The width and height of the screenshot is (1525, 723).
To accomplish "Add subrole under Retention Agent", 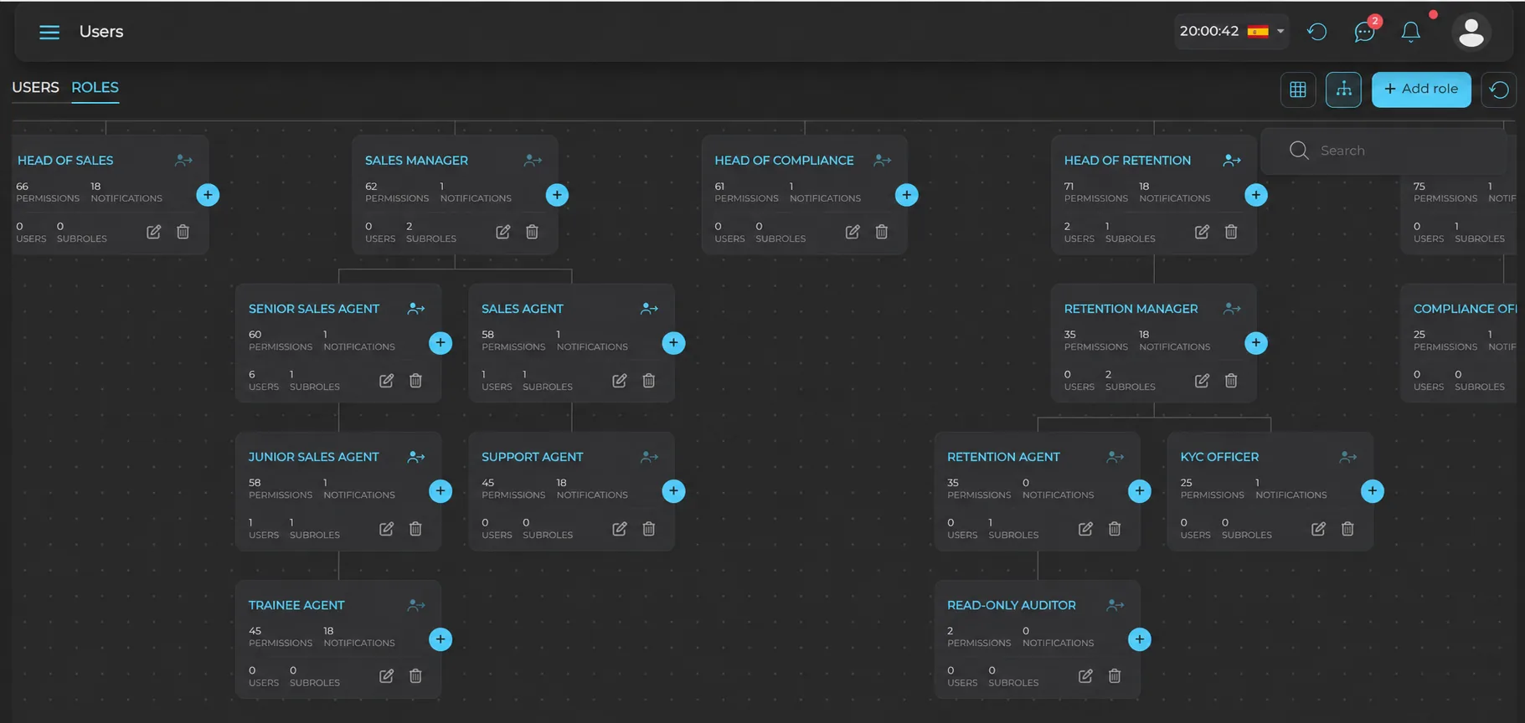I will click(x=1139, y=491).
